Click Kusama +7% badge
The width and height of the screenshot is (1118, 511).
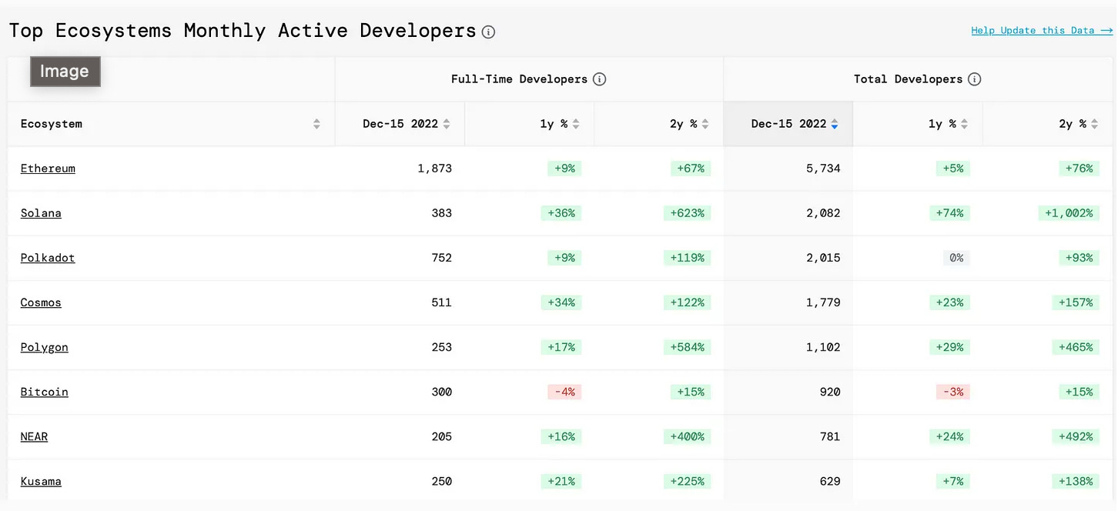[952, 481]
